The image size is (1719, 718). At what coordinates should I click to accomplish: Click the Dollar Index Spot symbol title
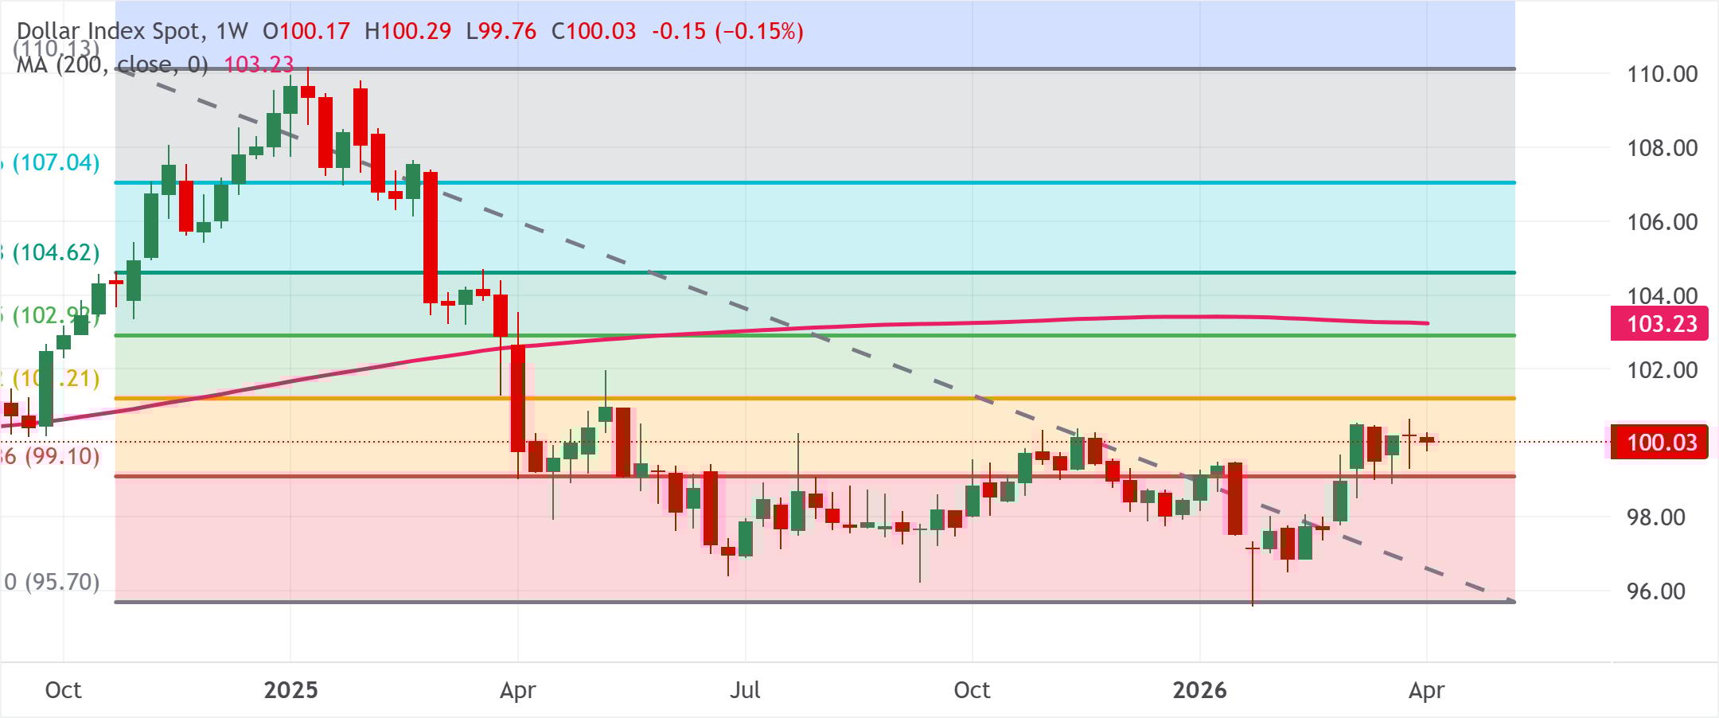click(108, 31)
